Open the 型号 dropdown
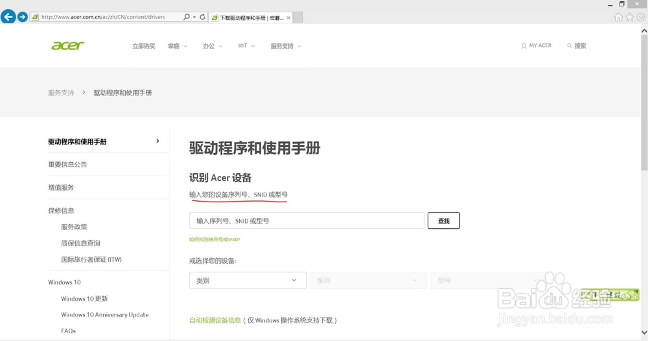 (x=488, y=280)
